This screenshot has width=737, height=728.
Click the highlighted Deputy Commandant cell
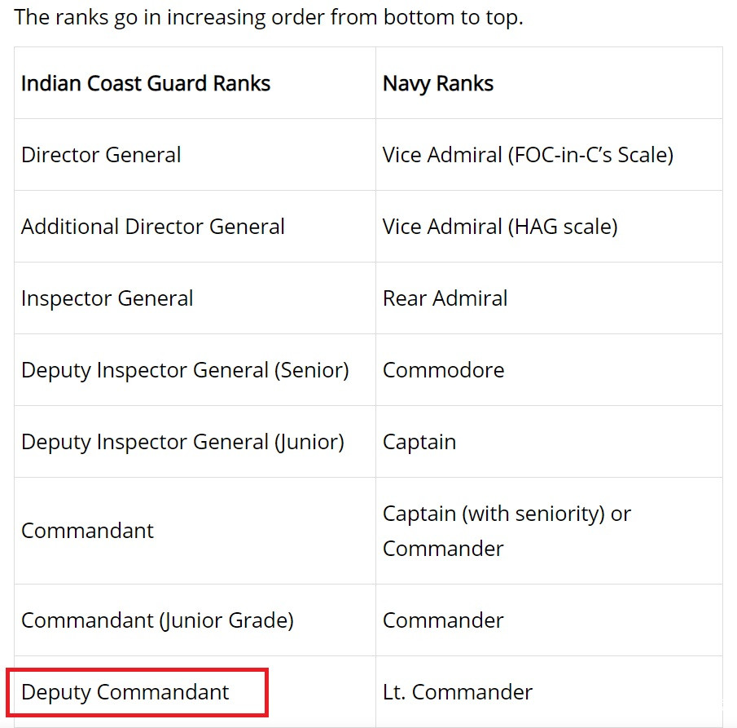tap(125, 692)
